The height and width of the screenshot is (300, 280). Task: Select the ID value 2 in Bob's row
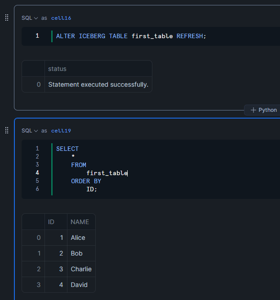(56, 253)
